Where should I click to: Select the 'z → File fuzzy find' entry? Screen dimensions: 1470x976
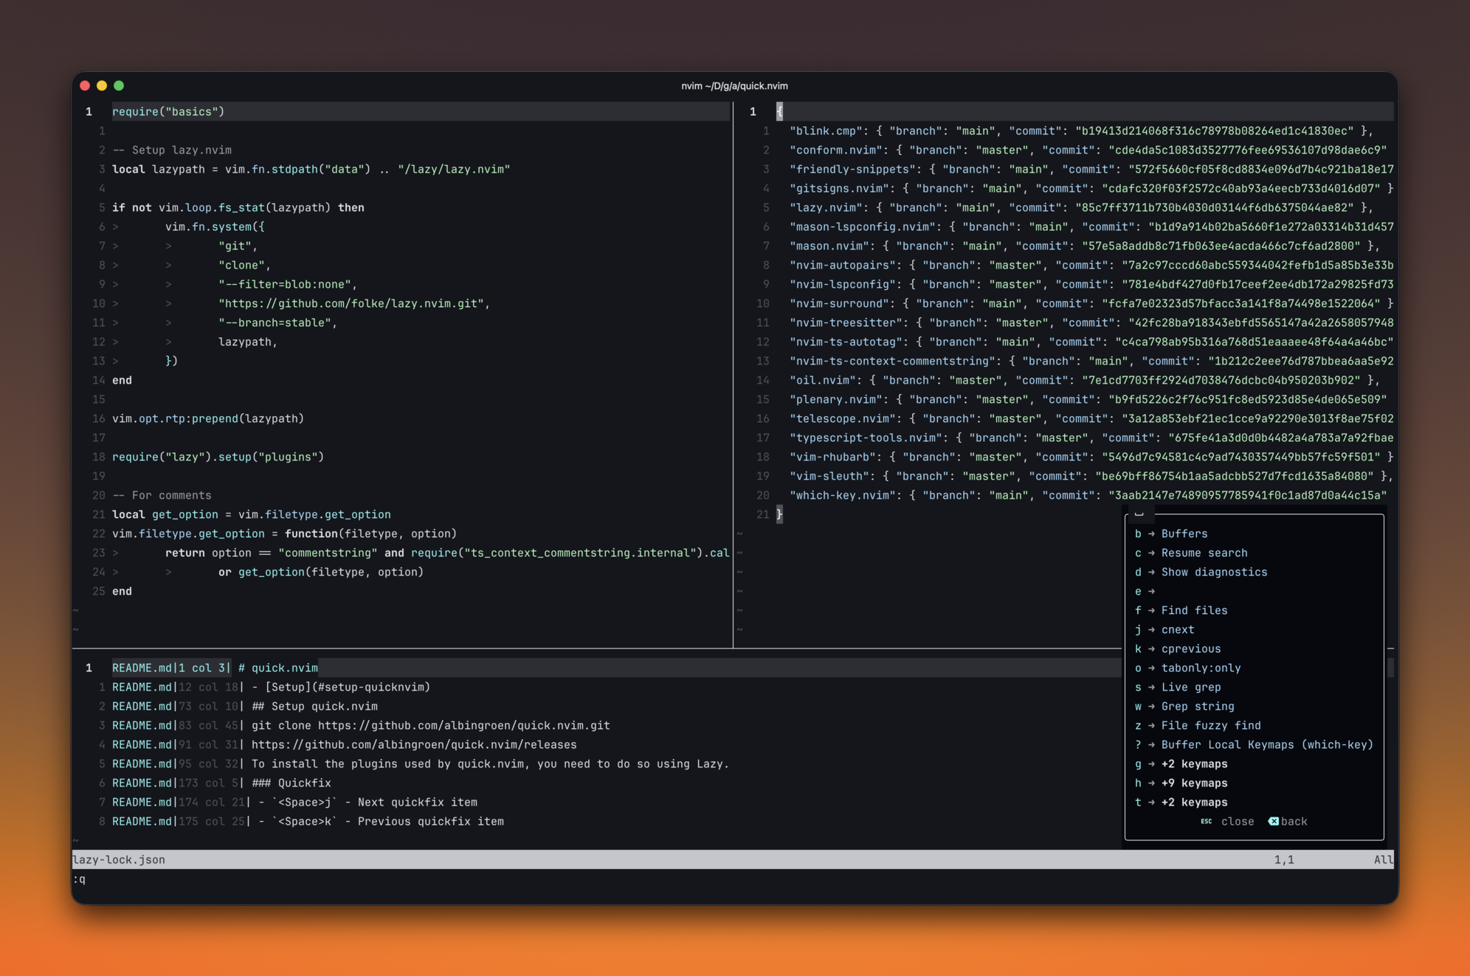pos(1198,725)
